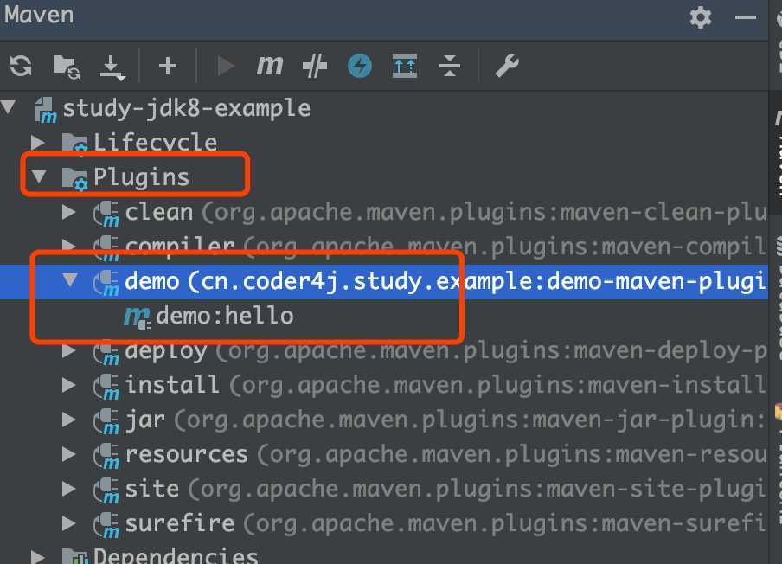Select the demo:hello goal
Viewport: 782px width, 564px height.
click(384, 316)
